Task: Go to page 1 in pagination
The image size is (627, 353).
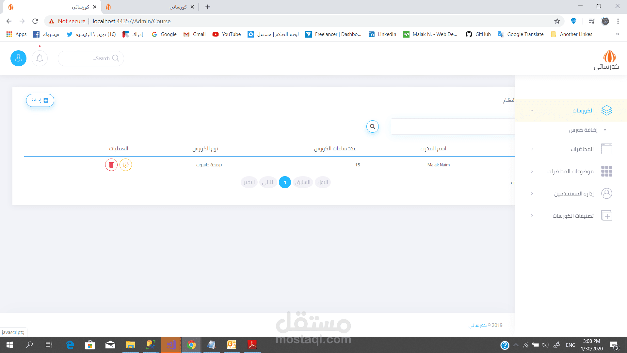Action: tap(285, 182)
